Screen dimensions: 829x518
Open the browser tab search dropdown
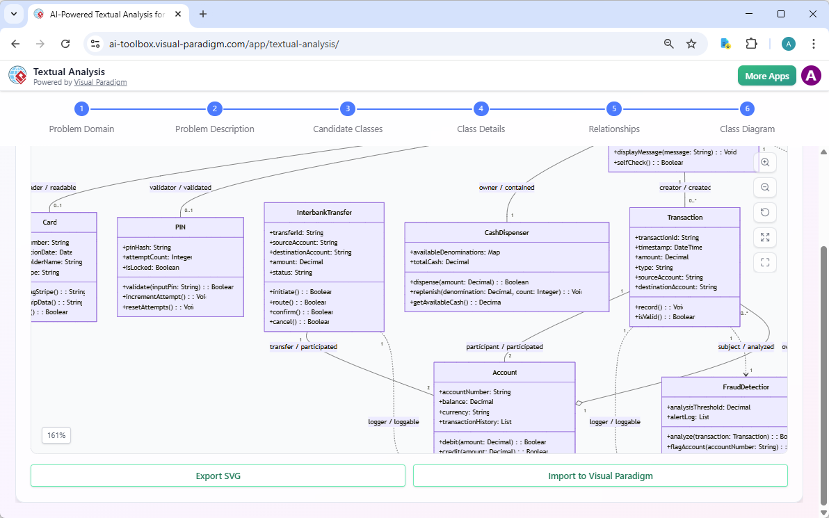tap(14, 14)
